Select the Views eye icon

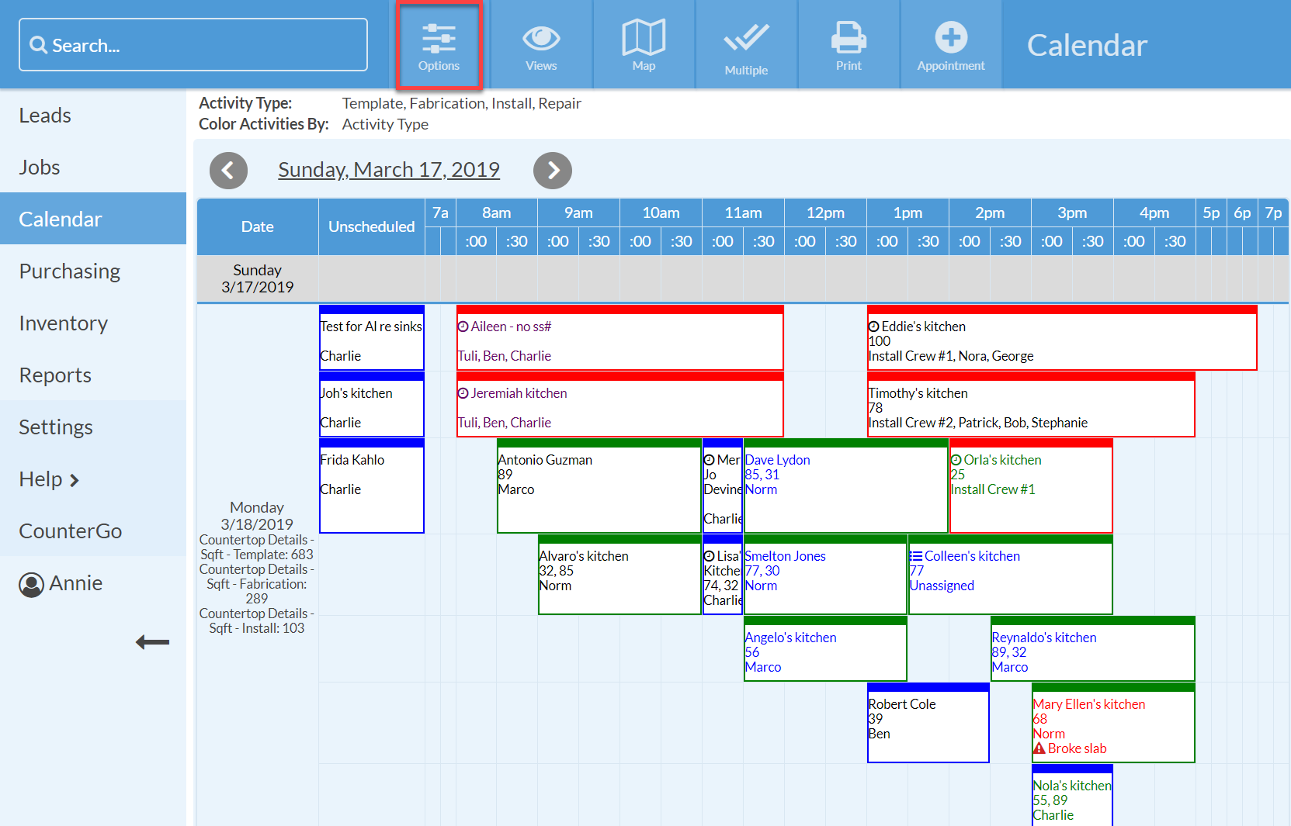(540, 43)
